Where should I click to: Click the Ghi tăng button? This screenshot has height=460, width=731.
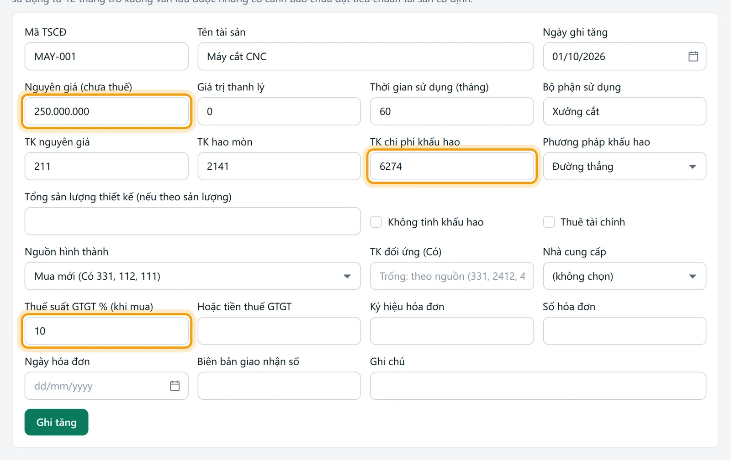[56, 422]
